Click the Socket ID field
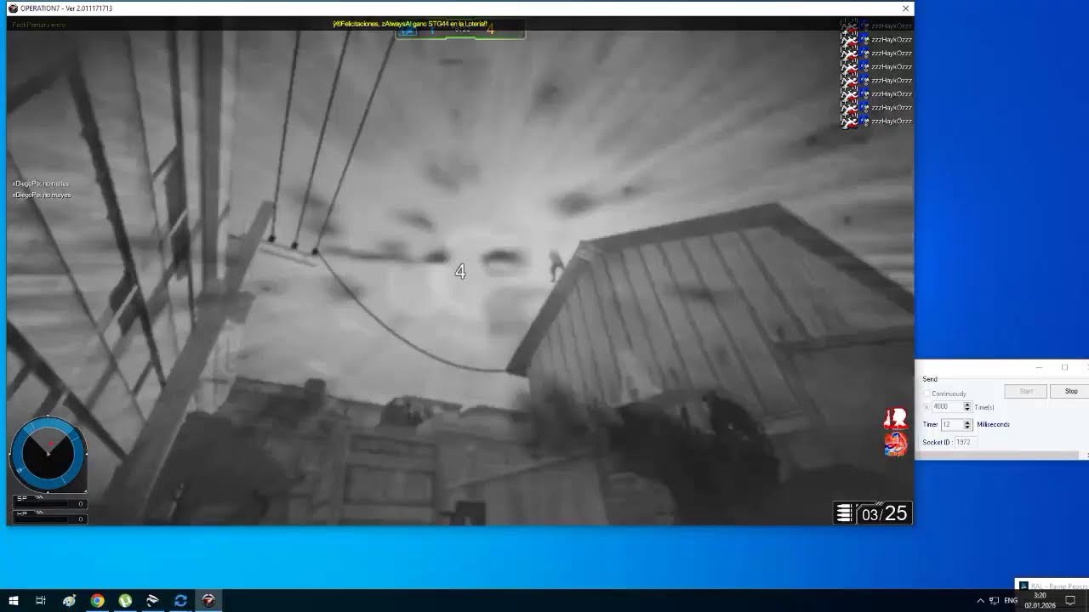Image resolution: width=1089 pixels, height=612 pixels. click(965, 442)
